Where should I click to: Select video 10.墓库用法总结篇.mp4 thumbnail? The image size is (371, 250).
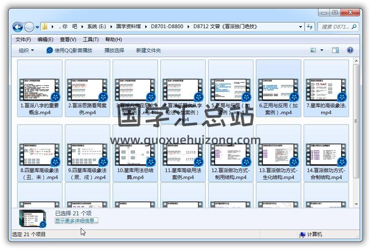point(135,155)
